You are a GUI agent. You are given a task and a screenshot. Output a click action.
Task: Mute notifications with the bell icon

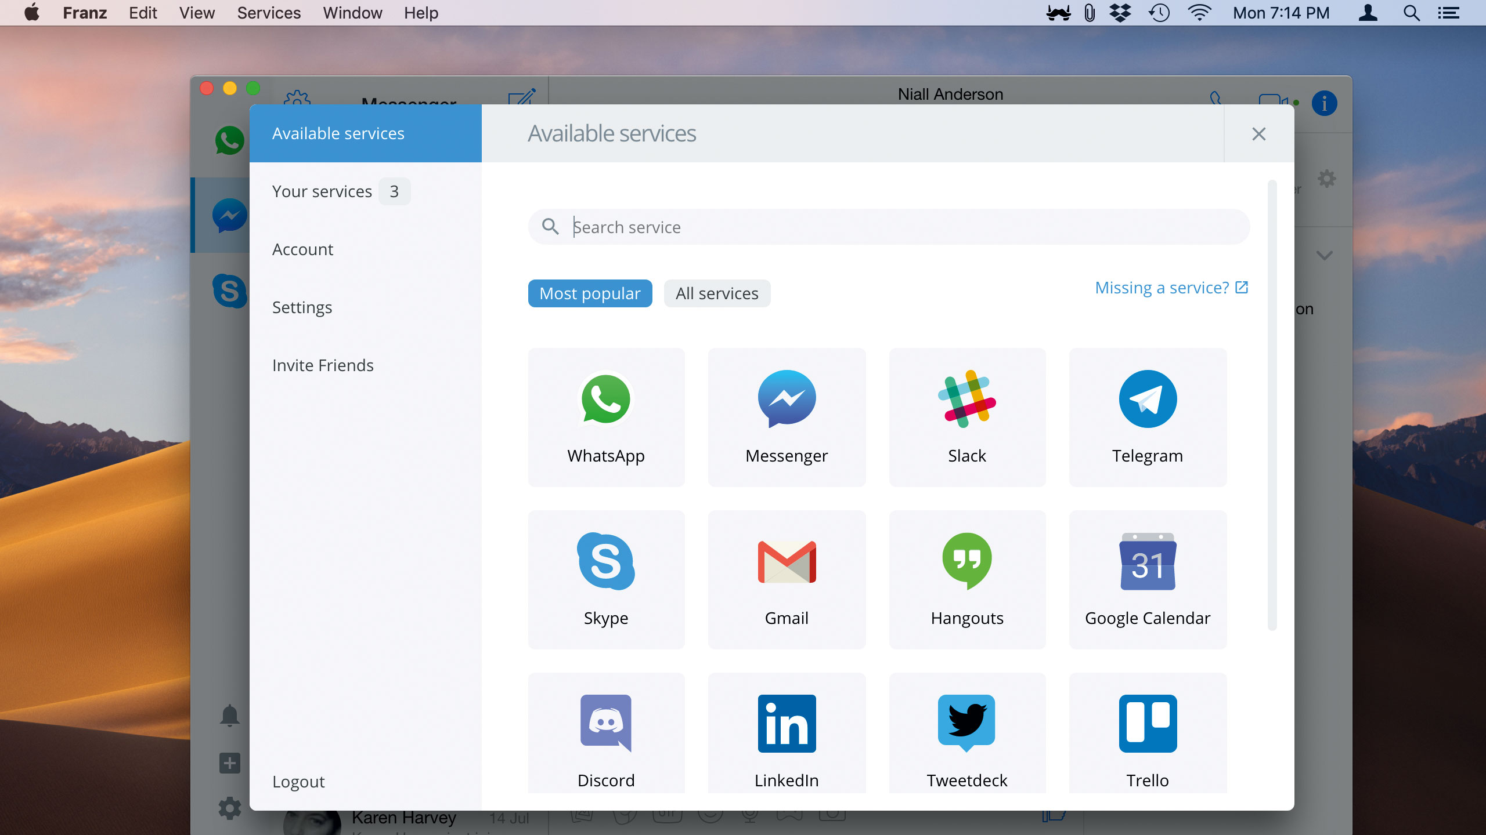tap(229, 716)
